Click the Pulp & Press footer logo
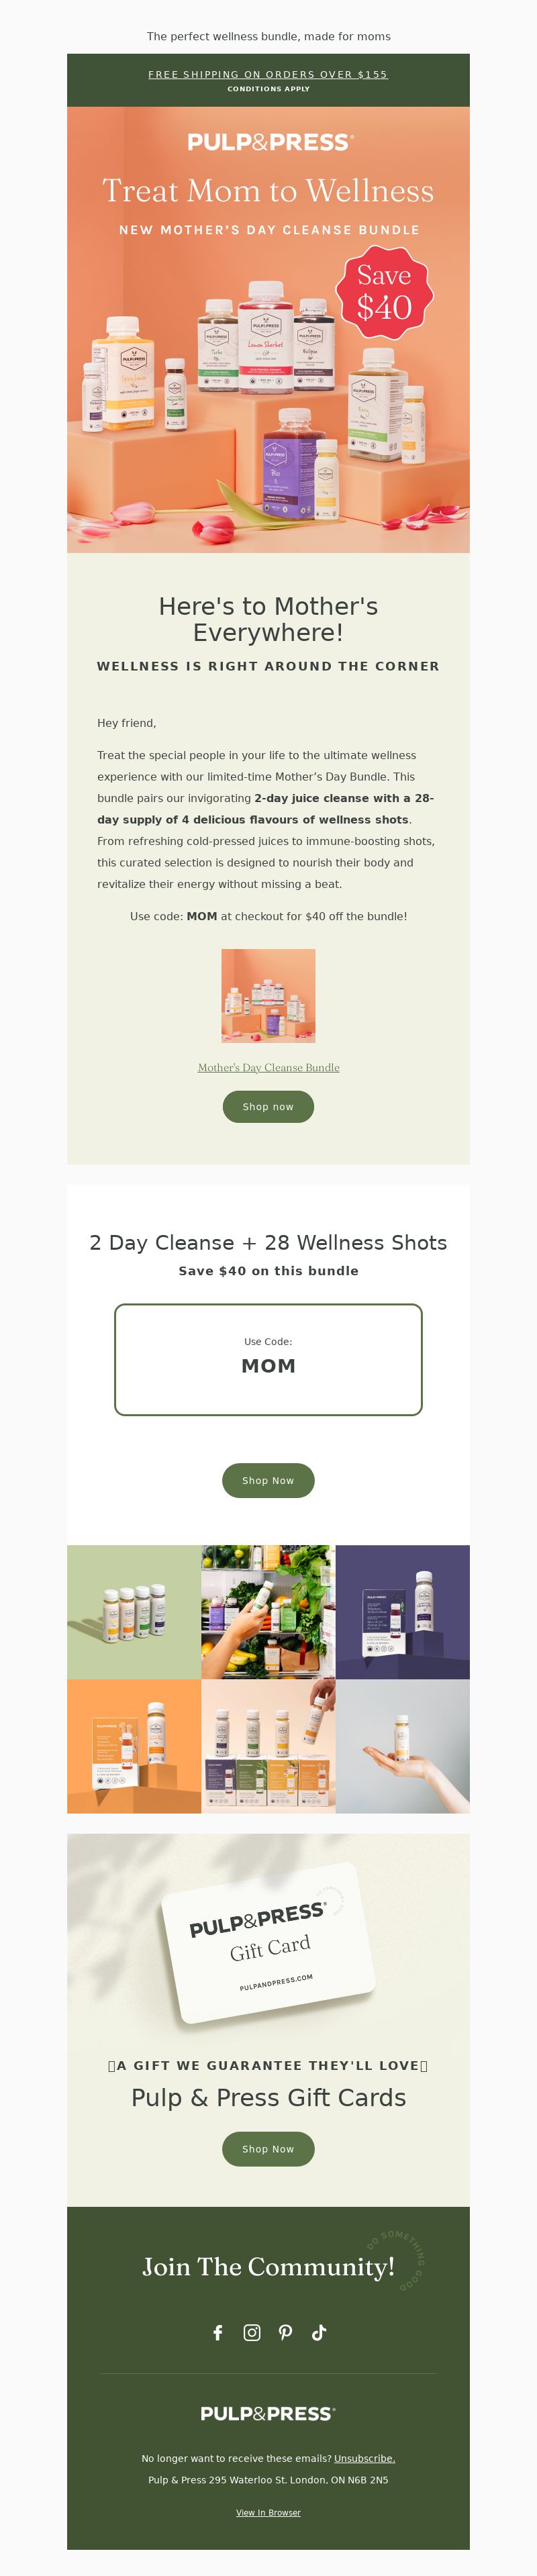This screenshot has width=537, height=2576. (x=268, y=2414)
